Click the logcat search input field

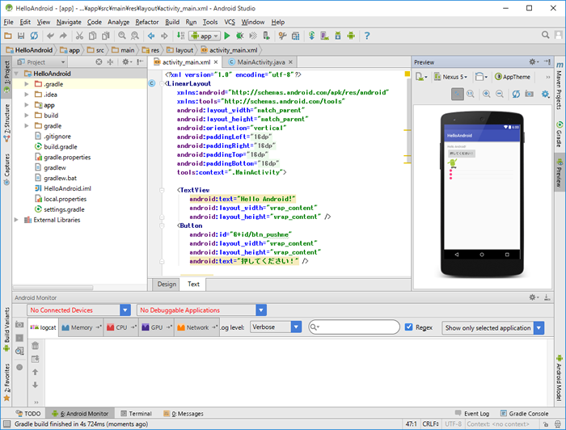point(354,327)
